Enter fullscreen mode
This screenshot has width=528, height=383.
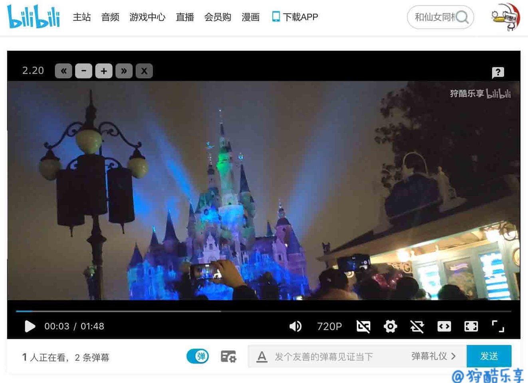(x=498, y=326)
